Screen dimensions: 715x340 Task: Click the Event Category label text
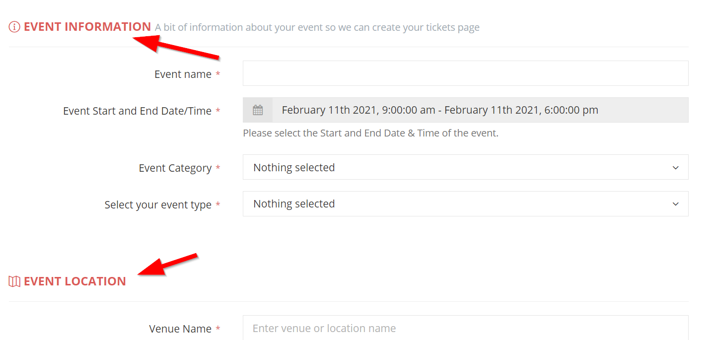[x=175, y=168]
